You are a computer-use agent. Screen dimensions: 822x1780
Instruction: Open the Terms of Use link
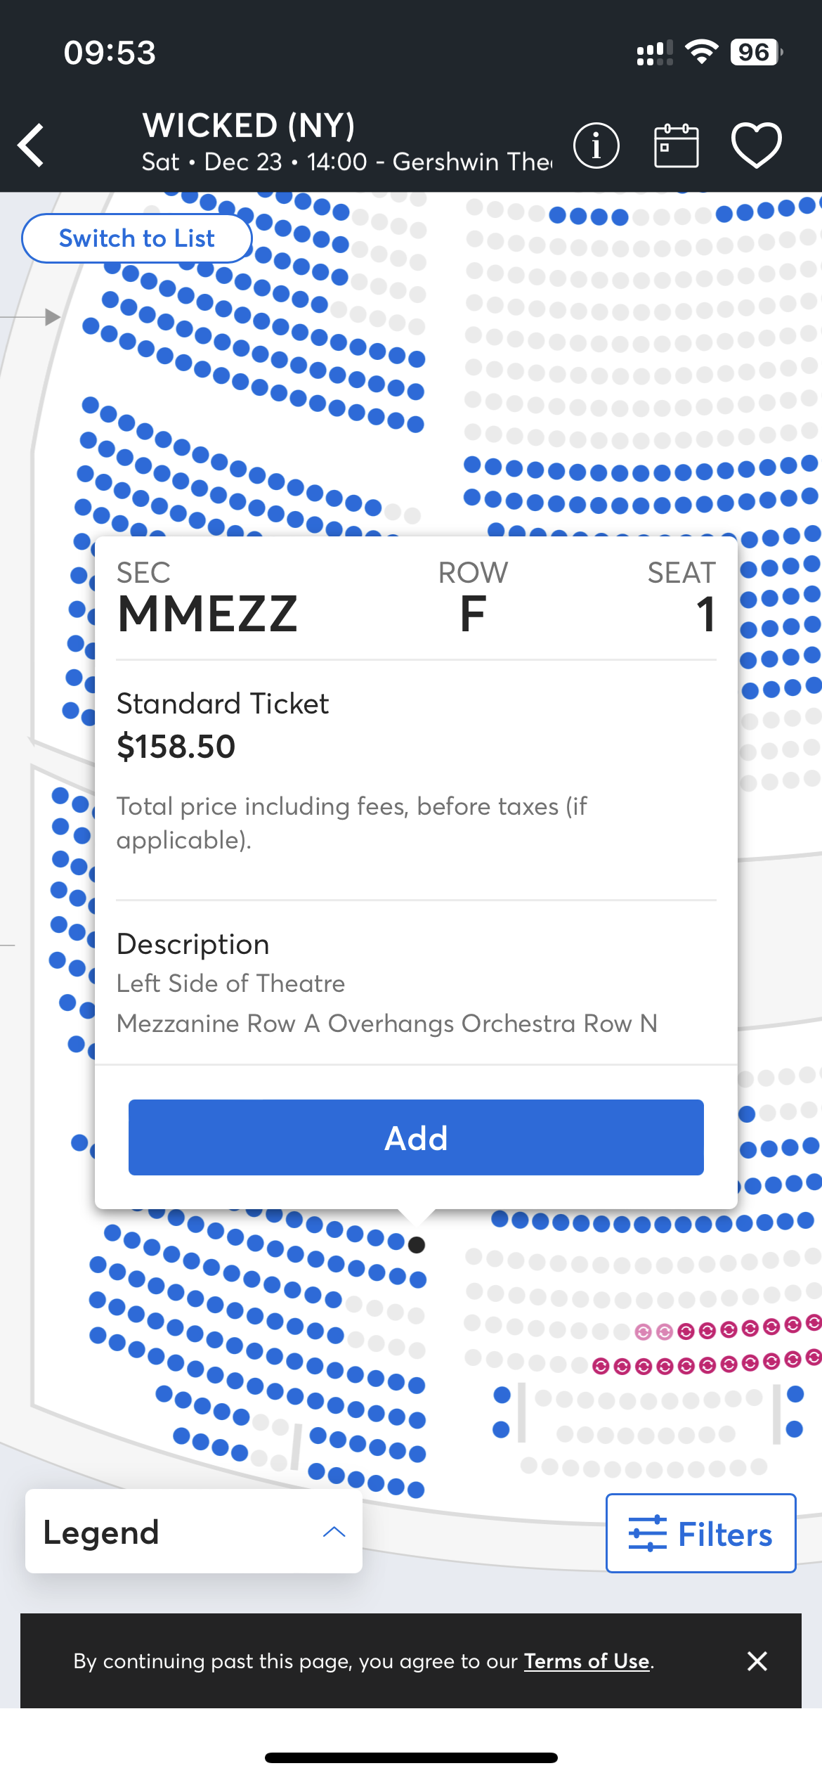pos(587,1660)
